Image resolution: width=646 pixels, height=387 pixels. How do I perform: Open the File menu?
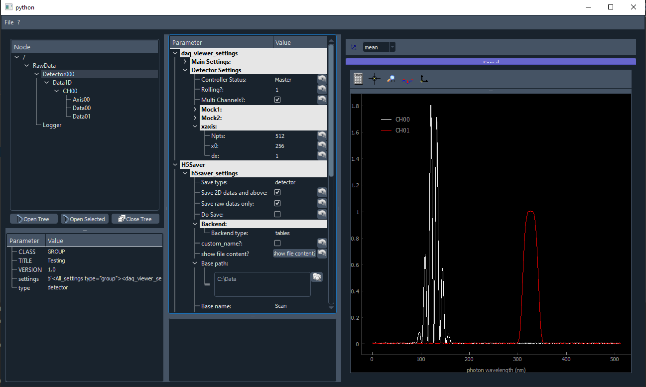point(9,22)
